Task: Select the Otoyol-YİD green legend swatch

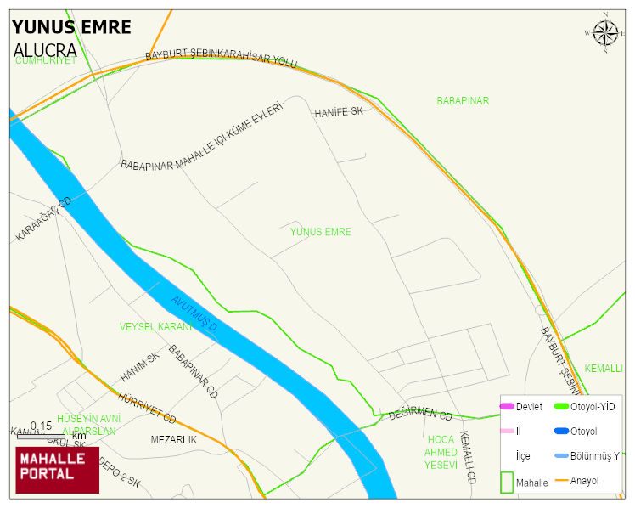Action: point(561,406)
